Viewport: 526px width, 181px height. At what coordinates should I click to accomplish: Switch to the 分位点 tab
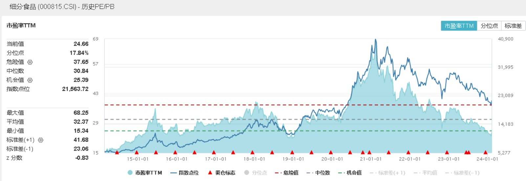(489, 26)
